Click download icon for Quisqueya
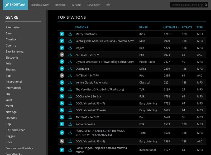 click(70, 69)
